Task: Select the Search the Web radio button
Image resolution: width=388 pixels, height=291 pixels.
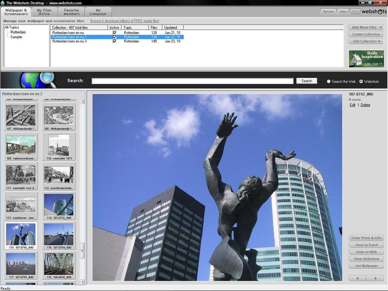Action: coord(328,81)
